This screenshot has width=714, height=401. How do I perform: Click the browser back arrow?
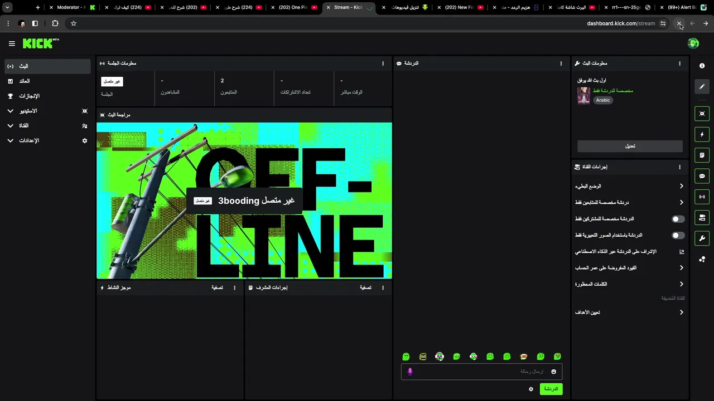point(706,23)
